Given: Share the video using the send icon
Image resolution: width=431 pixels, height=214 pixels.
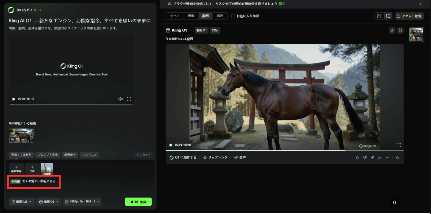Looking at the screenshot, I should pyautogui.click(x=372, y=158).
